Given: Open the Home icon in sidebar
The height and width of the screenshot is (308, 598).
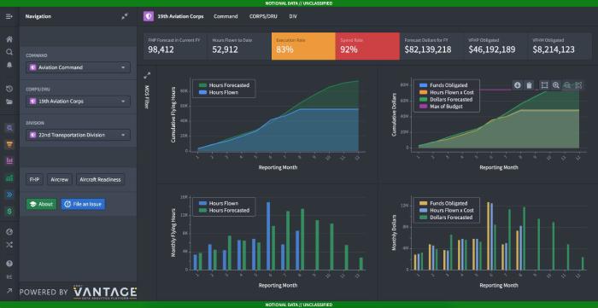Looking at the screenshot, I should (x=9, y=39).
